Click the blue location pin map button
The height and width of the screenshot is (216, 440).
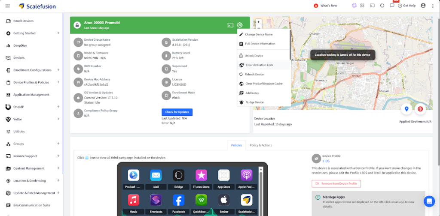tap(406, 109)
